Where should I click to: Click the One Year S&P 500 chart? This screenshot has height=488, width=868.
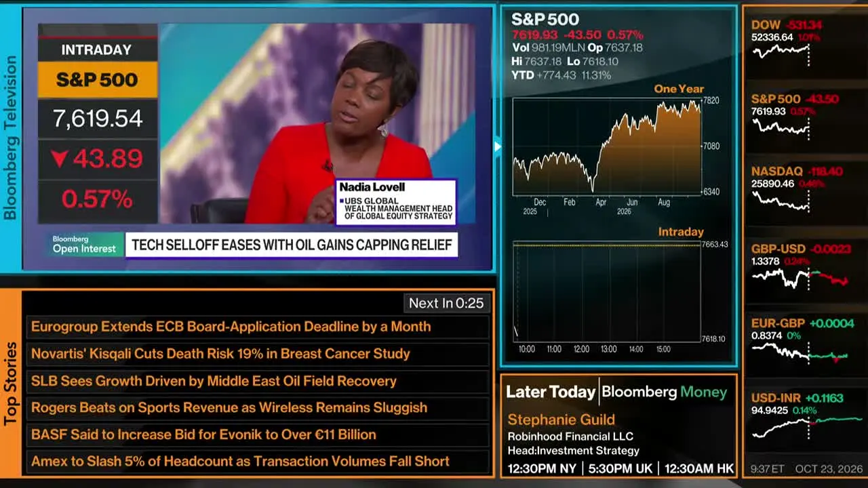pyautogui.click(x=607, y=147)
